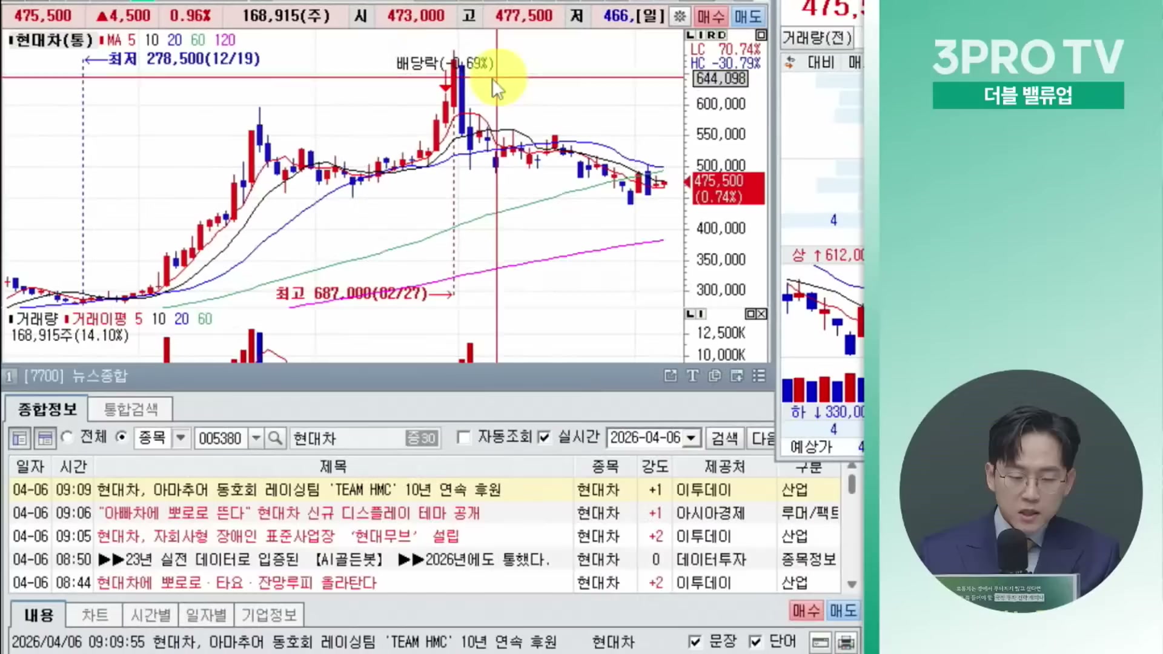Click the stock search magnifier icon
The height and width of the screenshot is (654, 1163).
pos(275,438)
